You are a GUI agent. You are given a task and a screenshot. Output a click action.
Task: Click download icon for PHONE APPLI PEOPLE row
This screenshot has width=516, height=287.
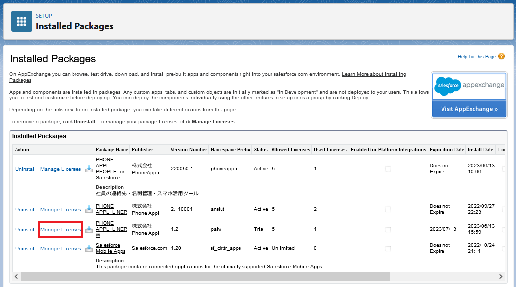(89, 169)
